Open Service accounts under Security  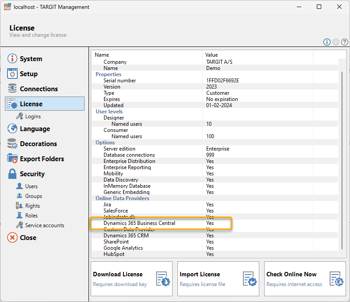tap(45, 225)
